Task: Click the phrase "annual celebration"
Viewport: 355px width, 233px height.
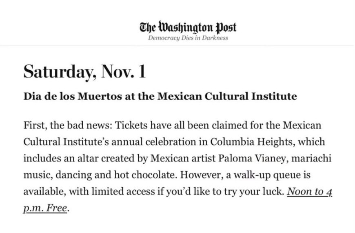Action: pos(154,142)
